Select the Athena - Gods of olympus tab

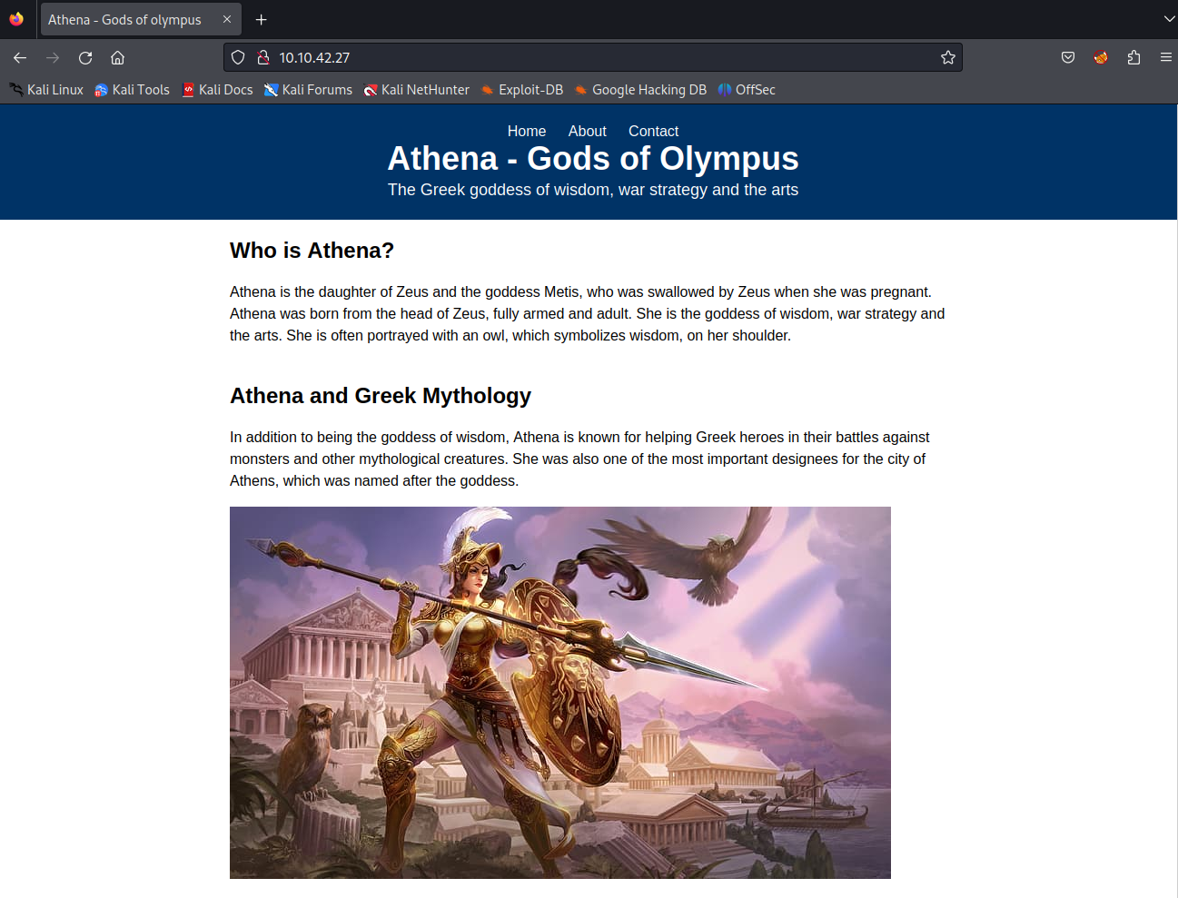click(x=141, y=19)
